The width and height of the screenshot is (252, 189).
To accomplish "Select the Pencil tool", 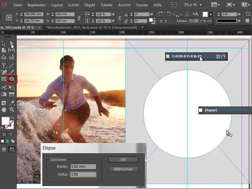I will 12,72.
